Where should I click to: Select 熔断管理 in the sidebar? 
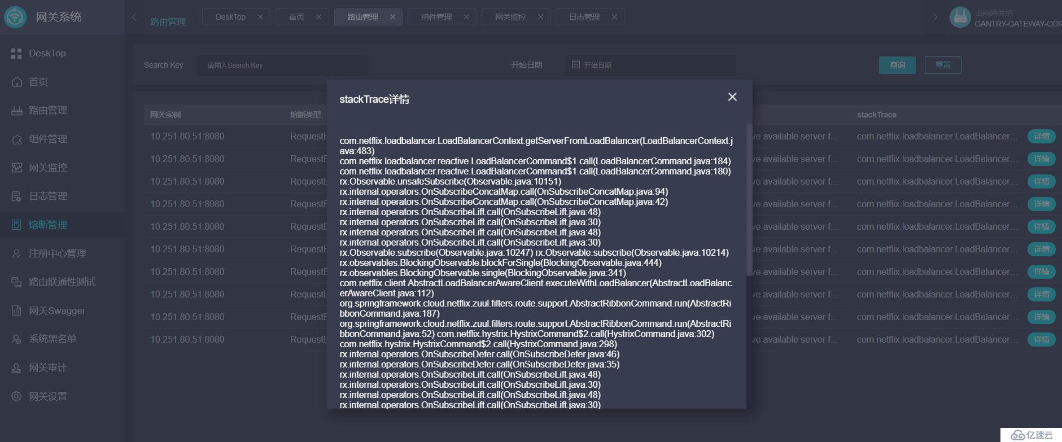[62, 225]
